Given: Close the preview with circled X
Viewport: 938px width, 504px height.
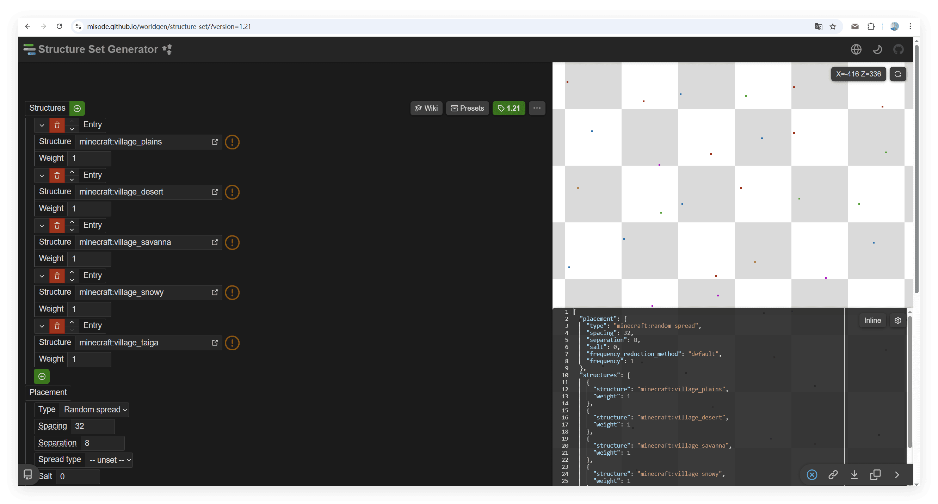Looking at the screenshot, I should (x=812, y=474).
